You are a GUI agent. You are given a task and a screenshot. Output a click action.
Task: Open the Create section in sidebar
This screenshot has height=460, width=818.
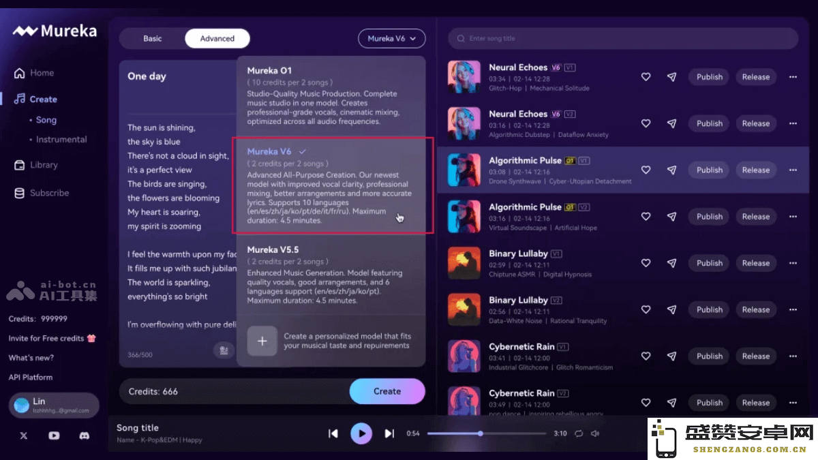pos(35,99)
